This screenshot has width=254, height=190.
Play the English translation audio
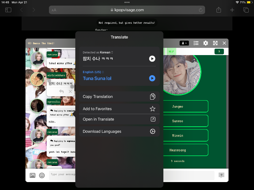click(x=152, y=79)
